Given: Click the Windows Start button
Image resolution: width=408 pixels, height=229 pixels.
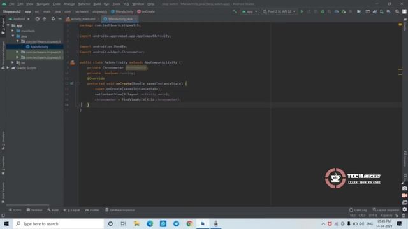Looking at the screenshot, I should click(x=6, y=223).
